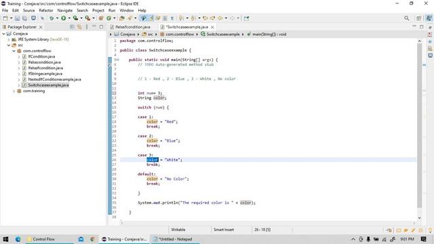This screenshot has width=434, height=244.
Task: Click the Pin Editor toolbar icon
Action: 246,18
